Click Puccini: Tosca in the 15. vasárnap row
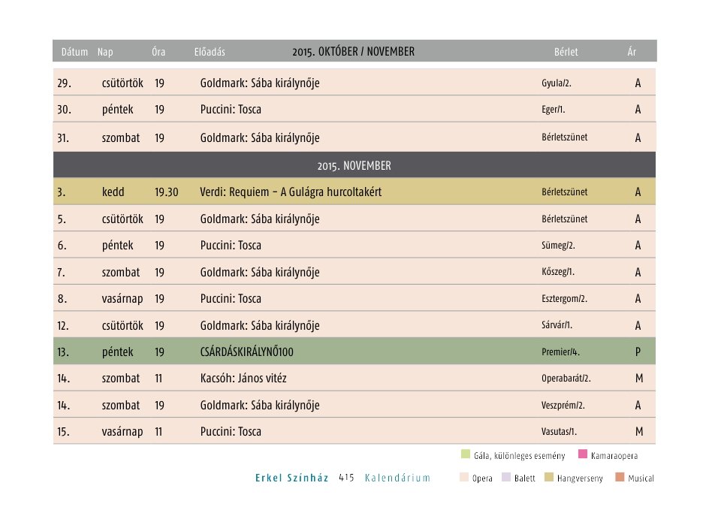This screenshot has width=709, height=510. (231, 431)
